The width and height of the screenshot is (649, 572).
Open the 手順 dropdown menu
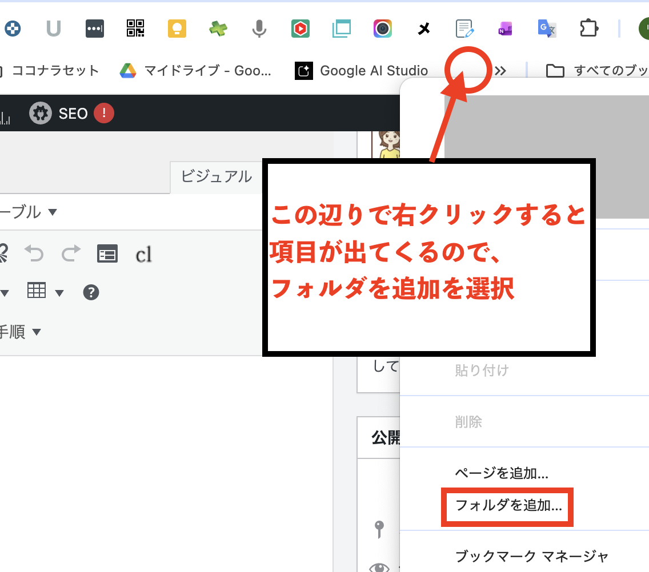[21, 332]
